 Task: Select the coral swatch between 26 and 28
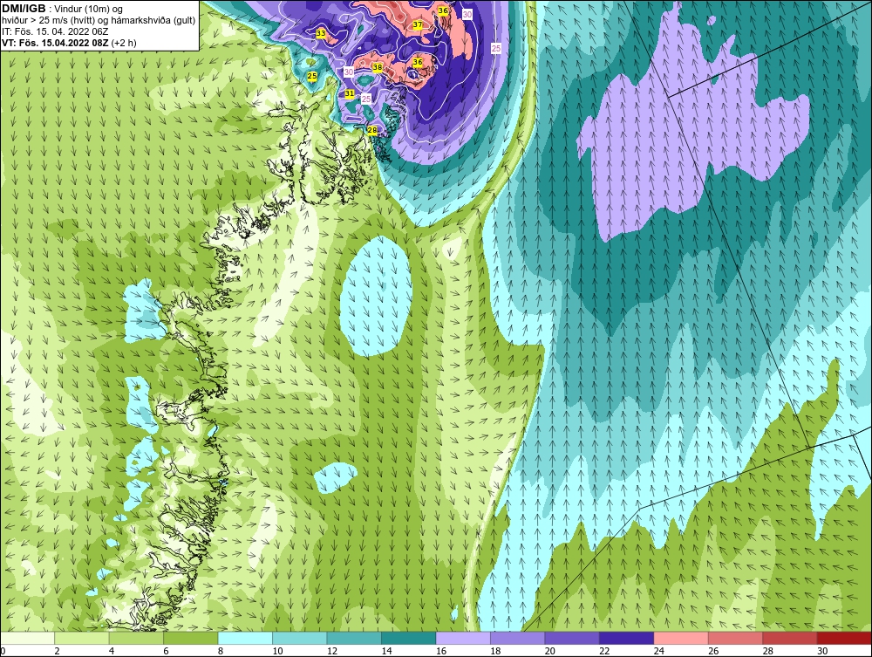pos(736,638)
